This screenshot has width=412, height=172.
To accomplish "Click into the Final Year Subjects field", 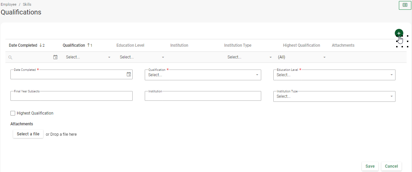I will (x=71, y=96).
